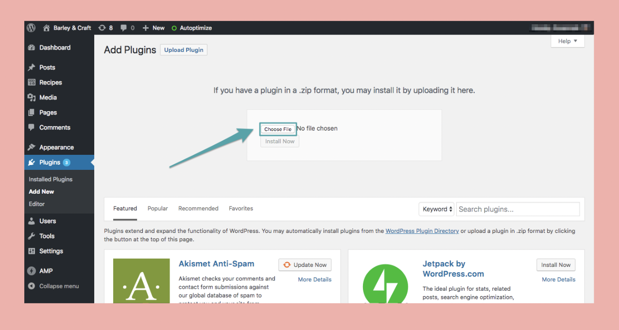The image size is (619, 330).
Task: Select Add New plugins submenu item
Action: [x=41, y=192]
